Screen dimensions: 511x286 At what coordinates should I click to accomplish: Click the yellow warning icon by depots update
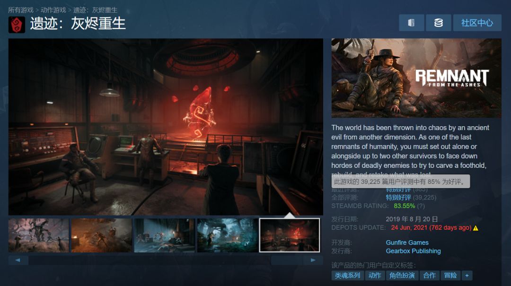click(x=476, y=228)
